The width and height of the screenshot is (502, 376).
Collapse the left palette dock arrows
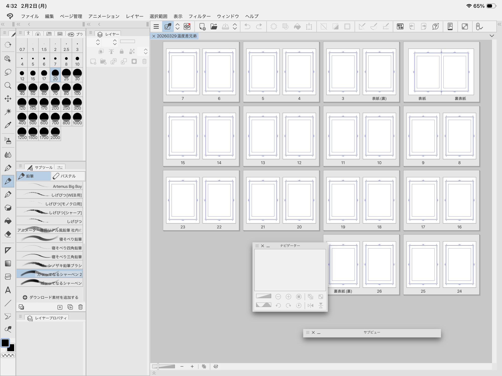[3, 24]
